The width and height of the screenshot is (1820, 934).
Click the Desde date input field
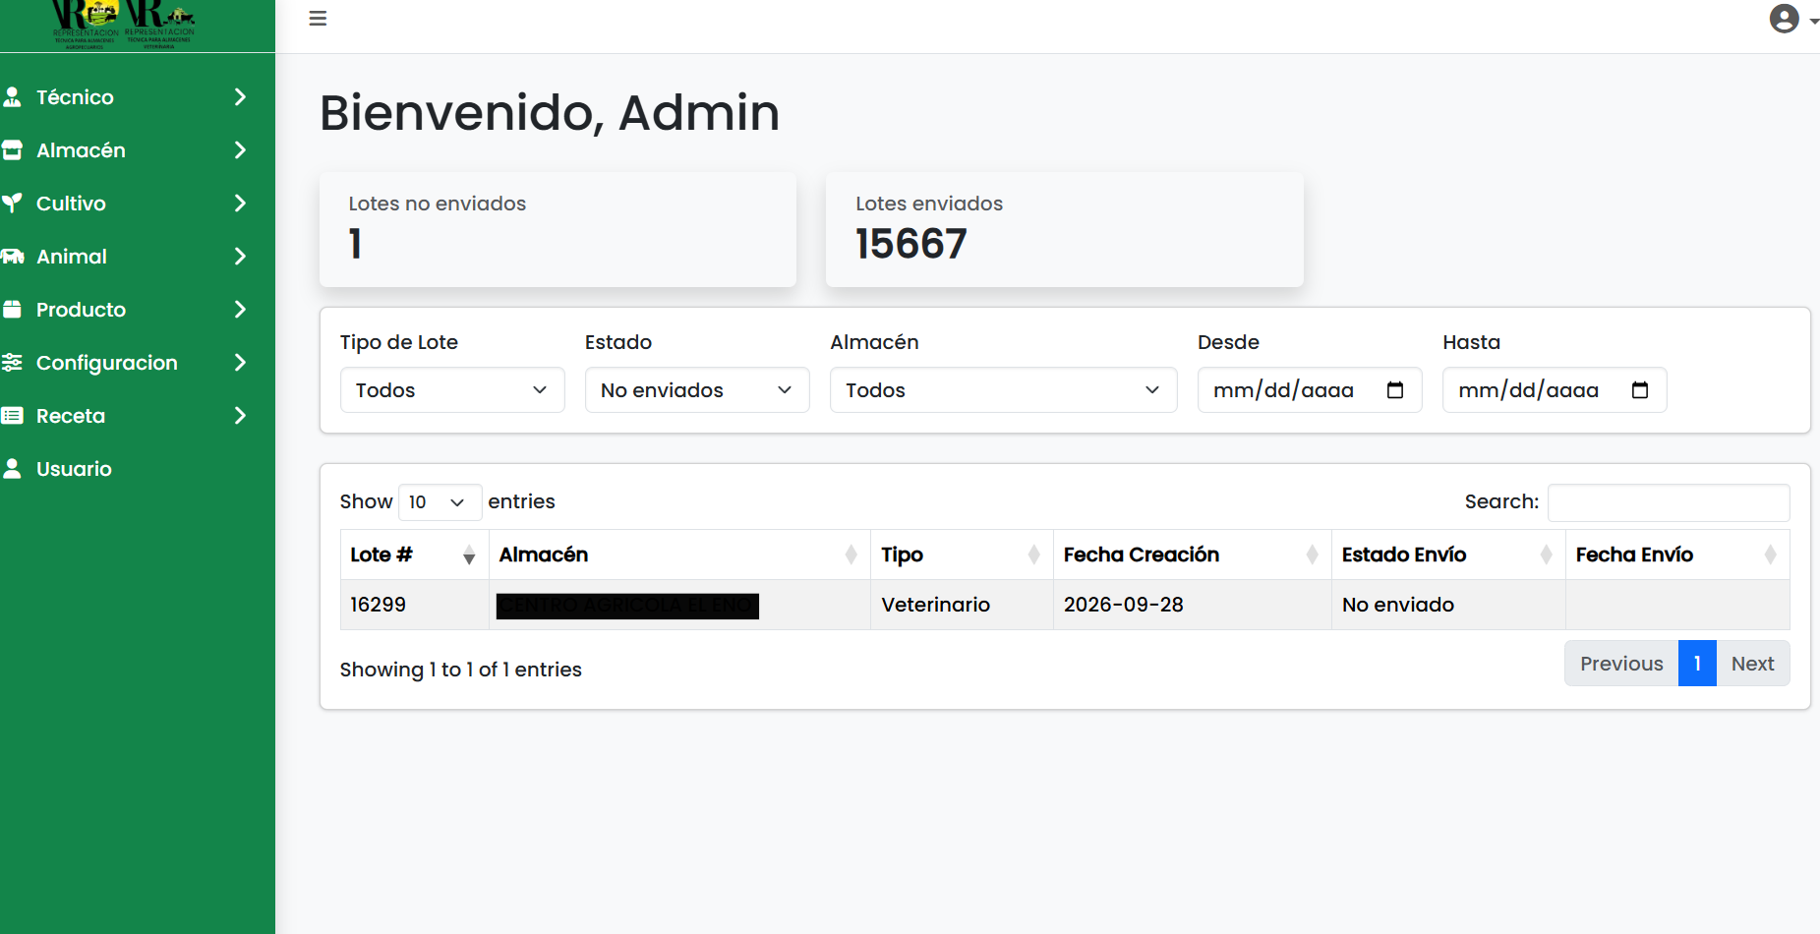coord(1310,390)
